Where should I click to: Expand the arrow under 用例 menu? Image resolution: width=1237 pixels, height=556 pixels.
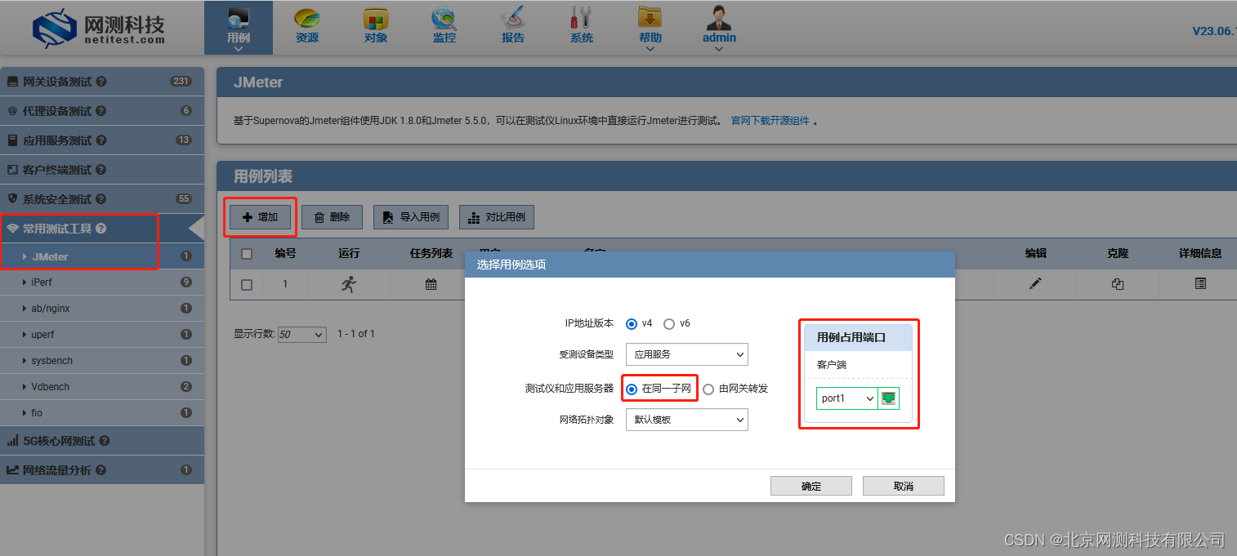point(239,49)
